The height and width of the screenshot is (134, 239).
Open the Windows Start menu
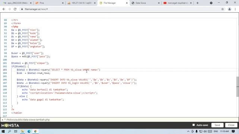pos(3,131)
